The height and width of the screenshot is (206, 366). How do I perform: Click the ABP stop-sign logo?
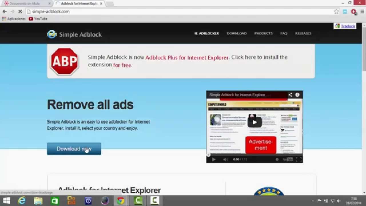(x=64, y=62)
